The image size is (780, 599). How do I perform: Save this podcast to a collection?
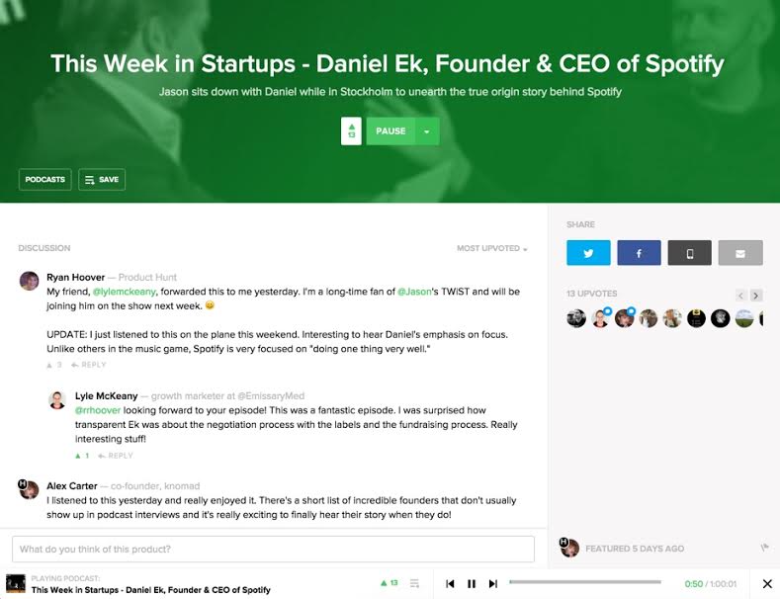[102, 180]
